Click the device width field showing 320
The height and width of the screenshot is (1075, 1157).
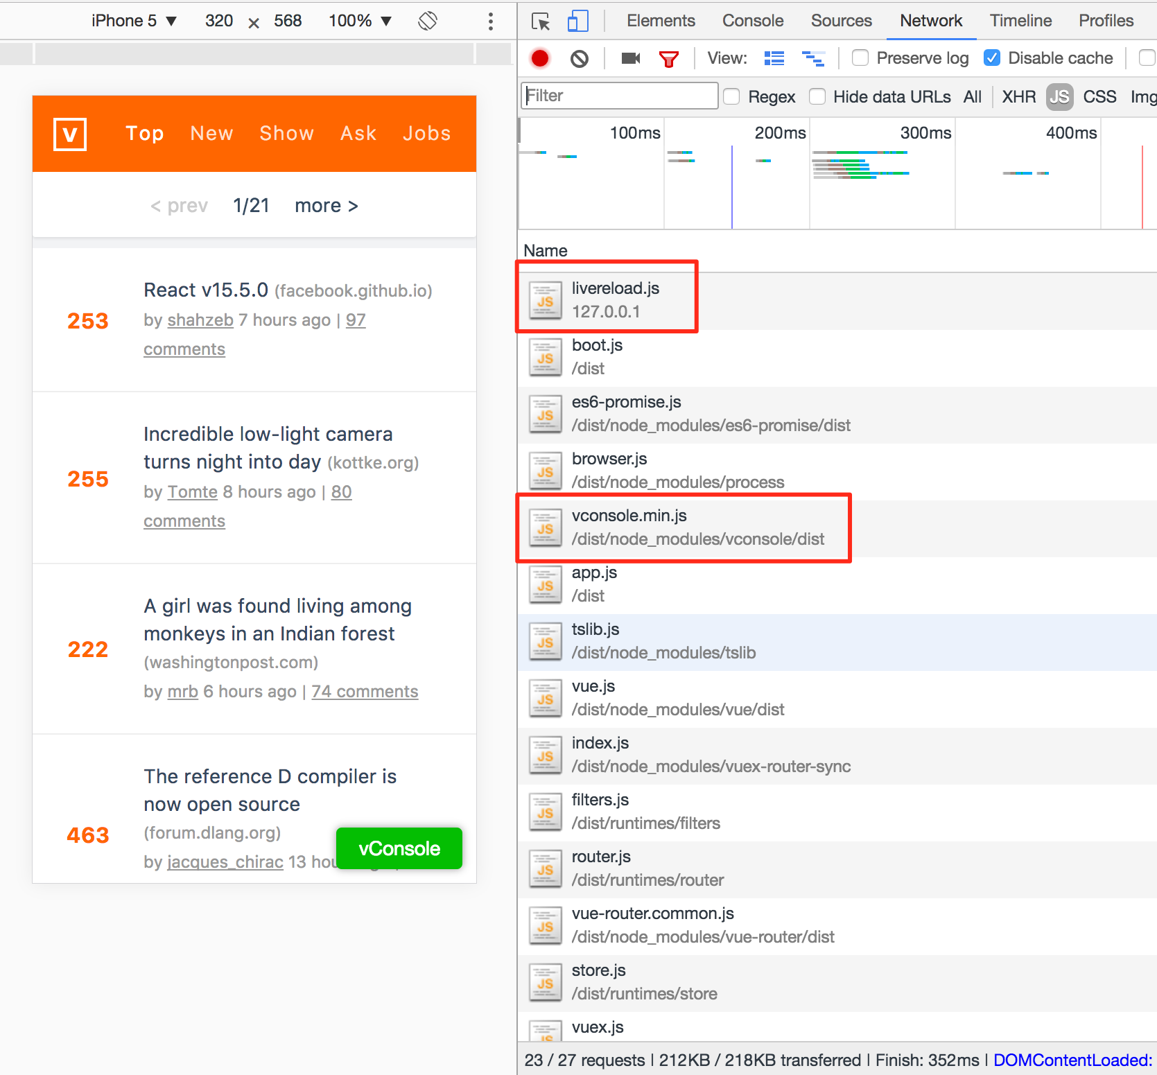click(x=219, y=21)
